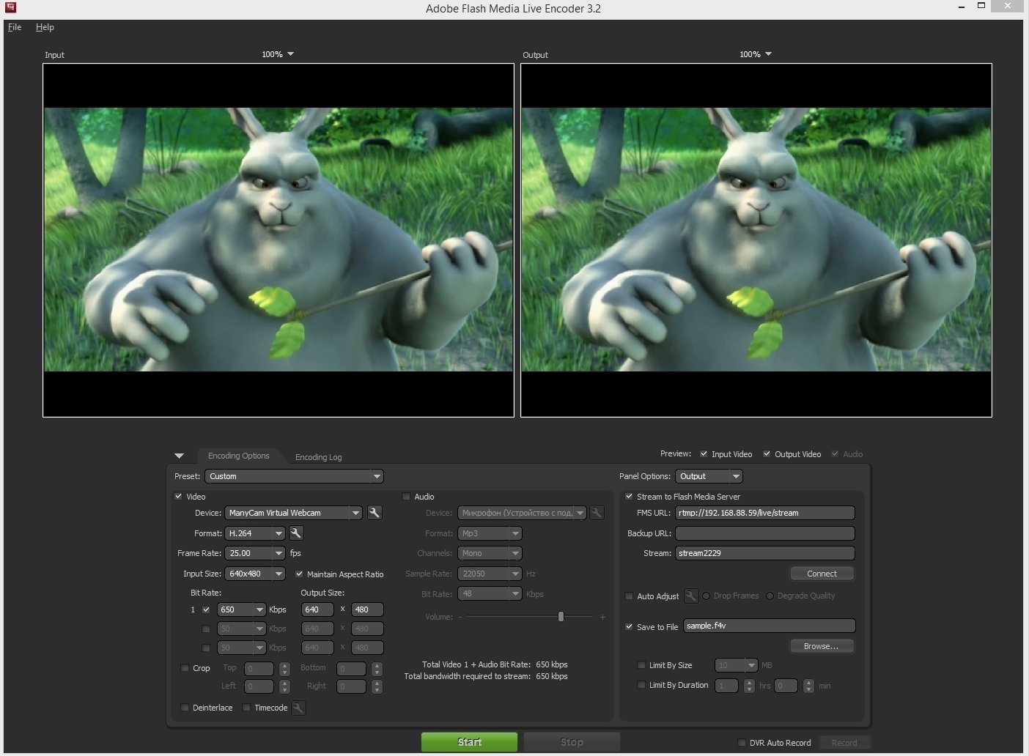Toggle Output Video preview checkbox
This screenshot has height=756, width=1029.
click(767, 454)
